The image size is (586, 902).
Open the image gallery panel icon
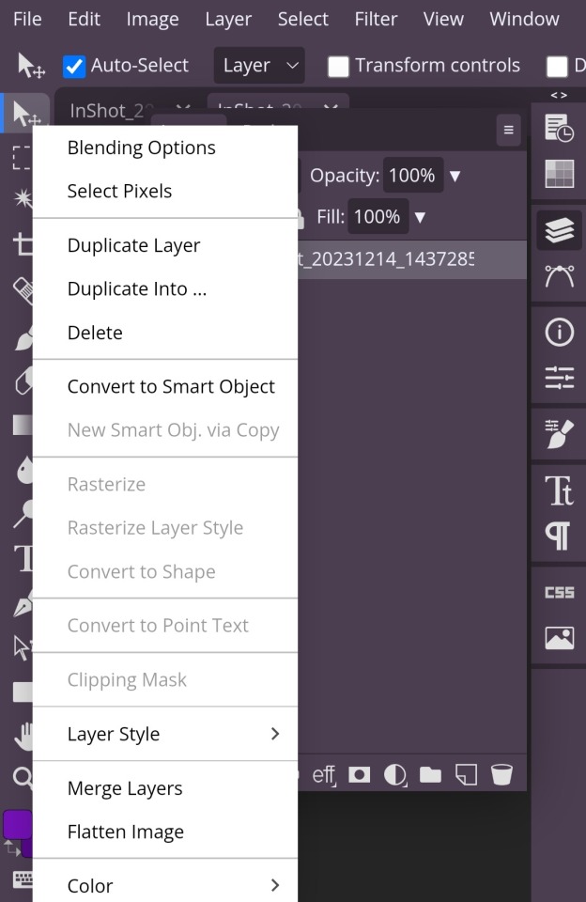(559, 638)
